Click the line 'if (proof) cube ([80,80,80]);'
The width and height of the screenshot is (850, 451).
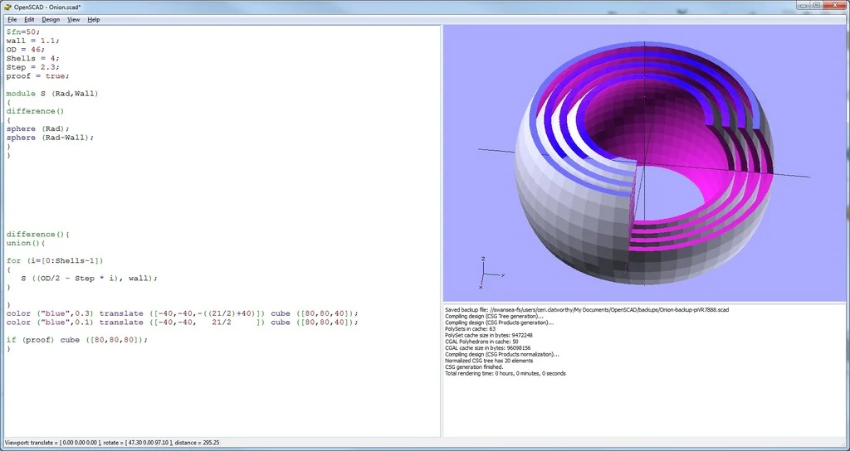(x=77, y=340)
